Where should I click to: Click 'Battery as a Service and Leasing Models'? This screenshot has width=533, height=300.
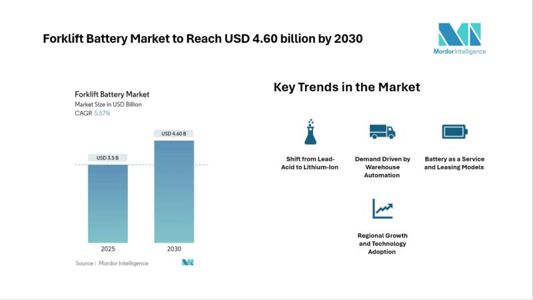[x=454, y=163]
